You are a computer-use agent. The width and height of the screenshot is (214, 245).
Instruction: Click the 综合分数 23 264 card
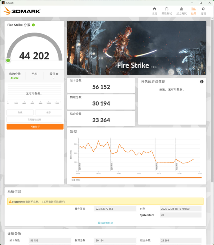click(101, 119)
